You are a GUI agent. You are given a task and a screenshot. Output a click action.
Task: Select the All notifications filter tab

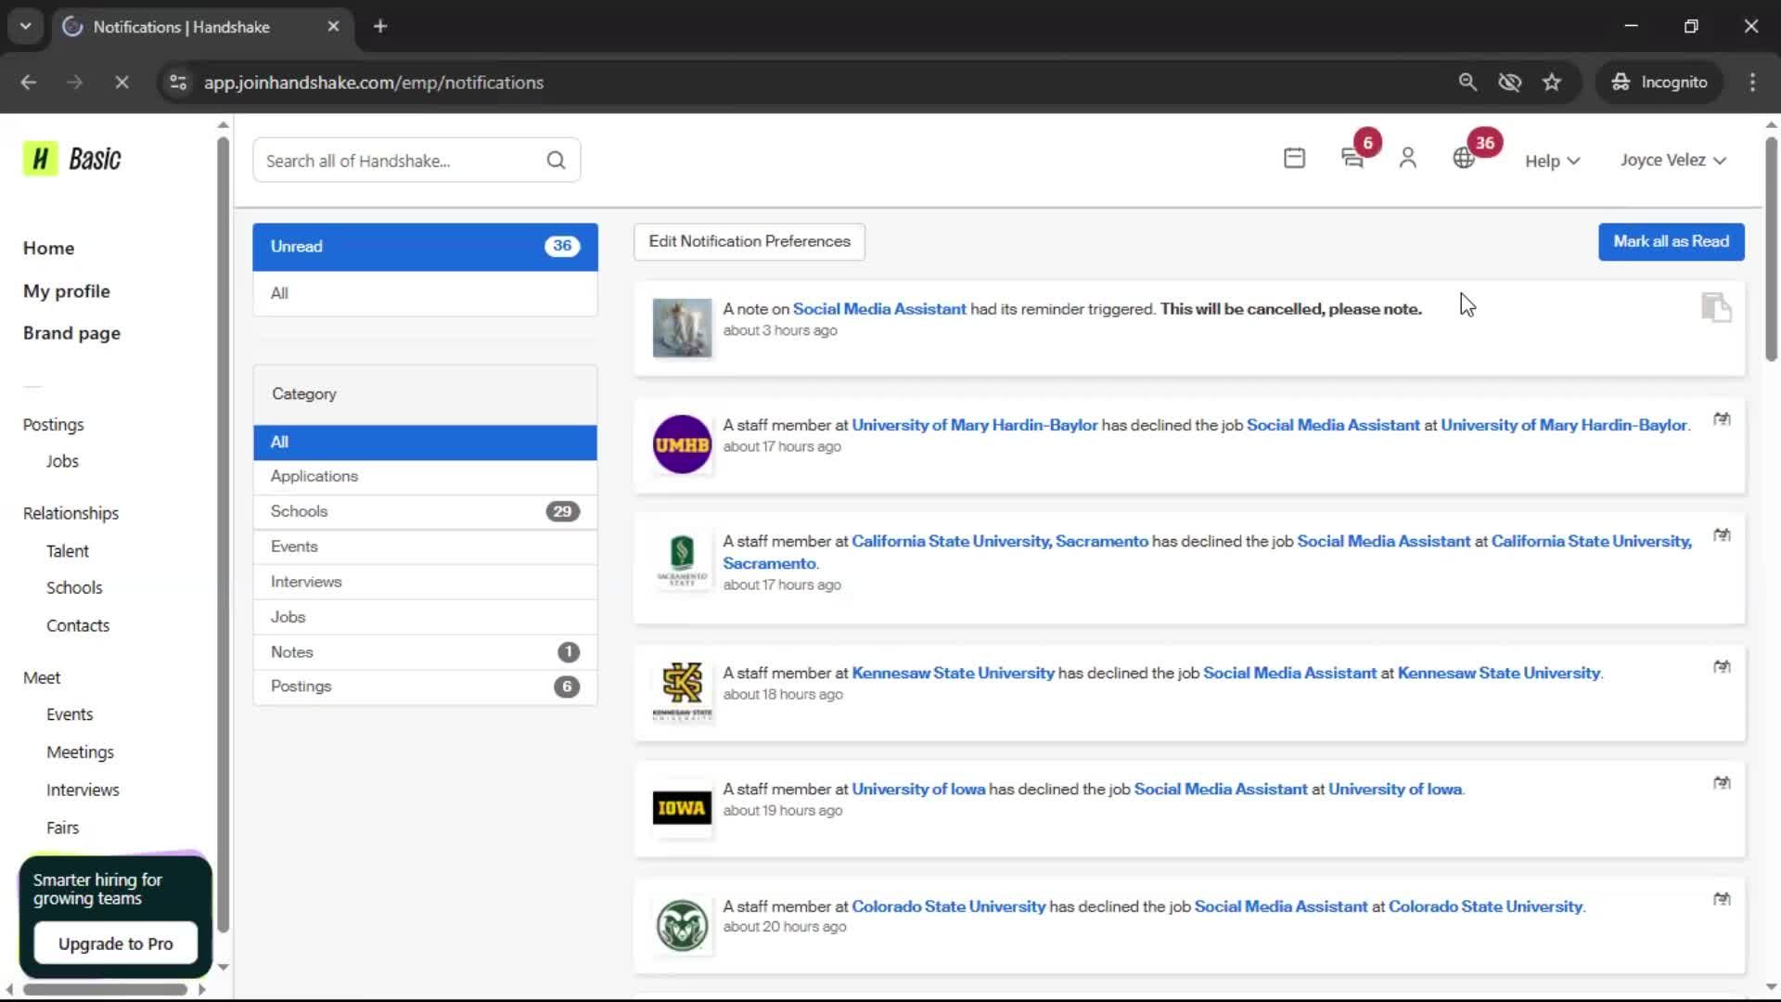tap(425, 293)
